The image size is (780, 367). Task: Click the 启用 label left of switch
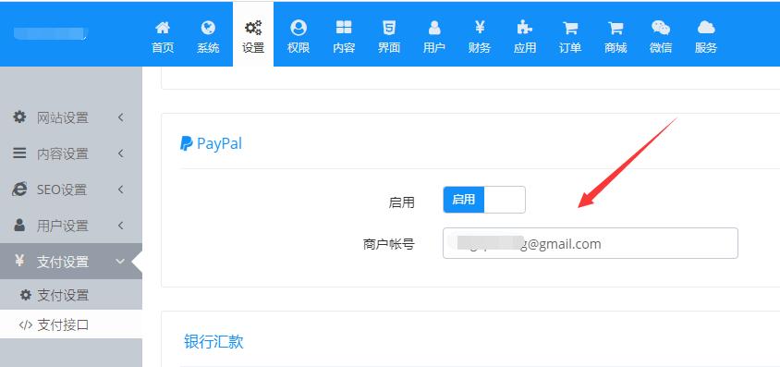point(401,202)
